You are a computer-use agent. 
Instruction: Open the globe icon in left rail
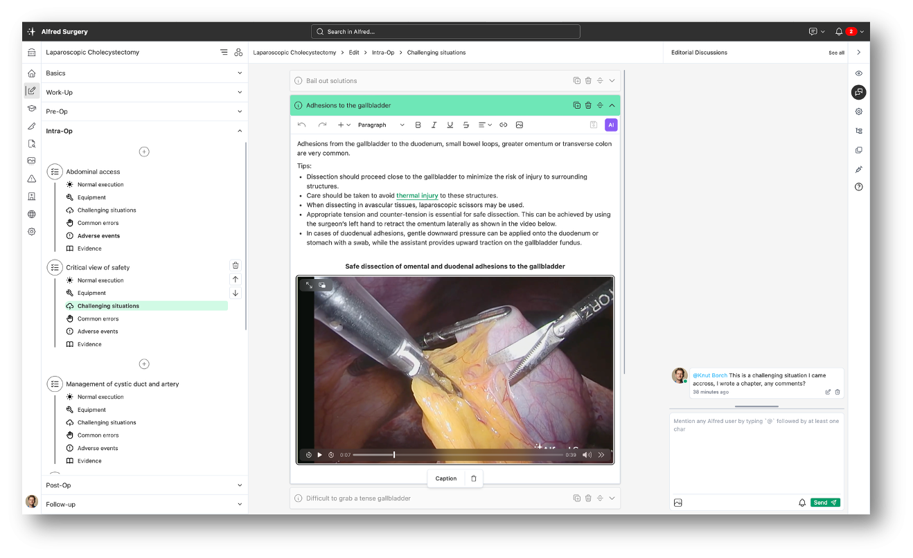31,214
